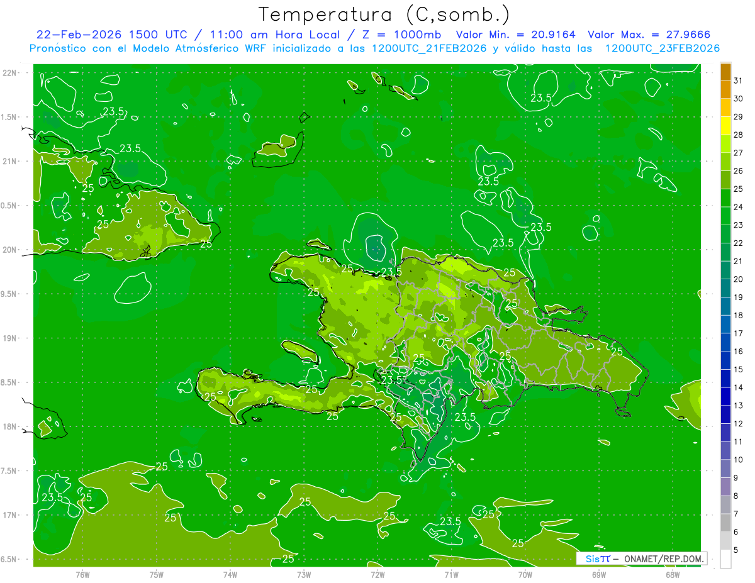This screenshot has width=755, height=583.
Task: Click the "1.5N" latitude axis label
Action: tap(9, 117)
